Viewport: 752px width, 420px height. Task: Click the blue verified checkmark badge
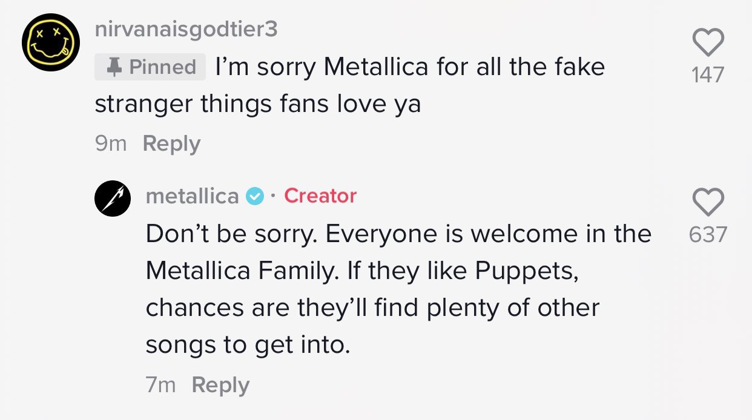(x=256, y=196)
